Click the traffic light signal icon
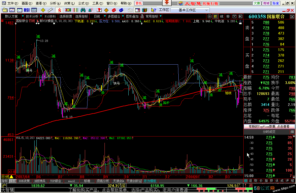The height and width of the screenshot is (193, 296). 68,10
